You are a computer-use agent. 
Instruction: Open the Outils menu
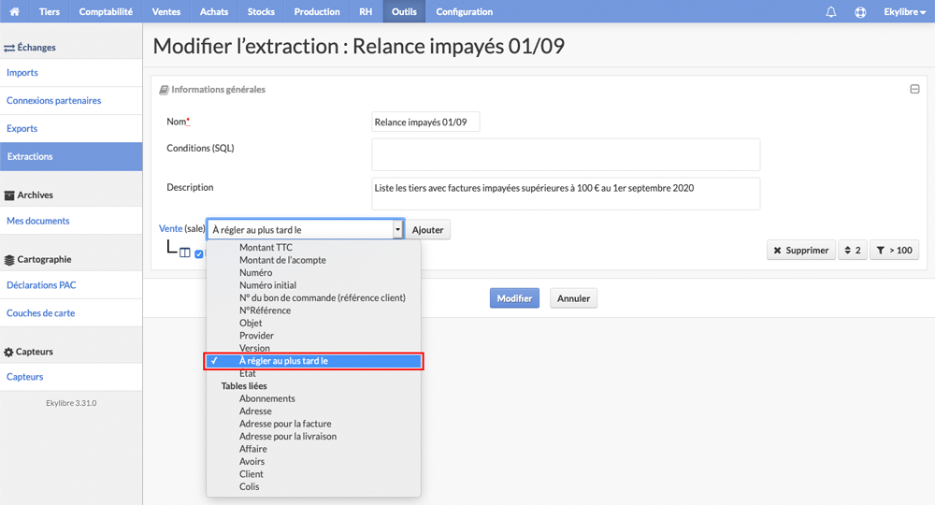[x=404, y=11]
